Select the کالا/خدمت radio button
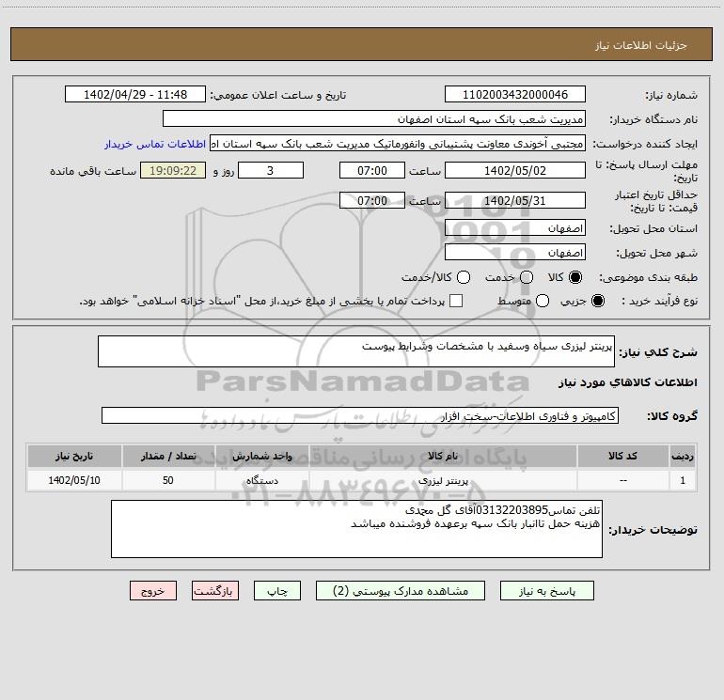Viewport: 724px width, 700px height. click(464, 277)
